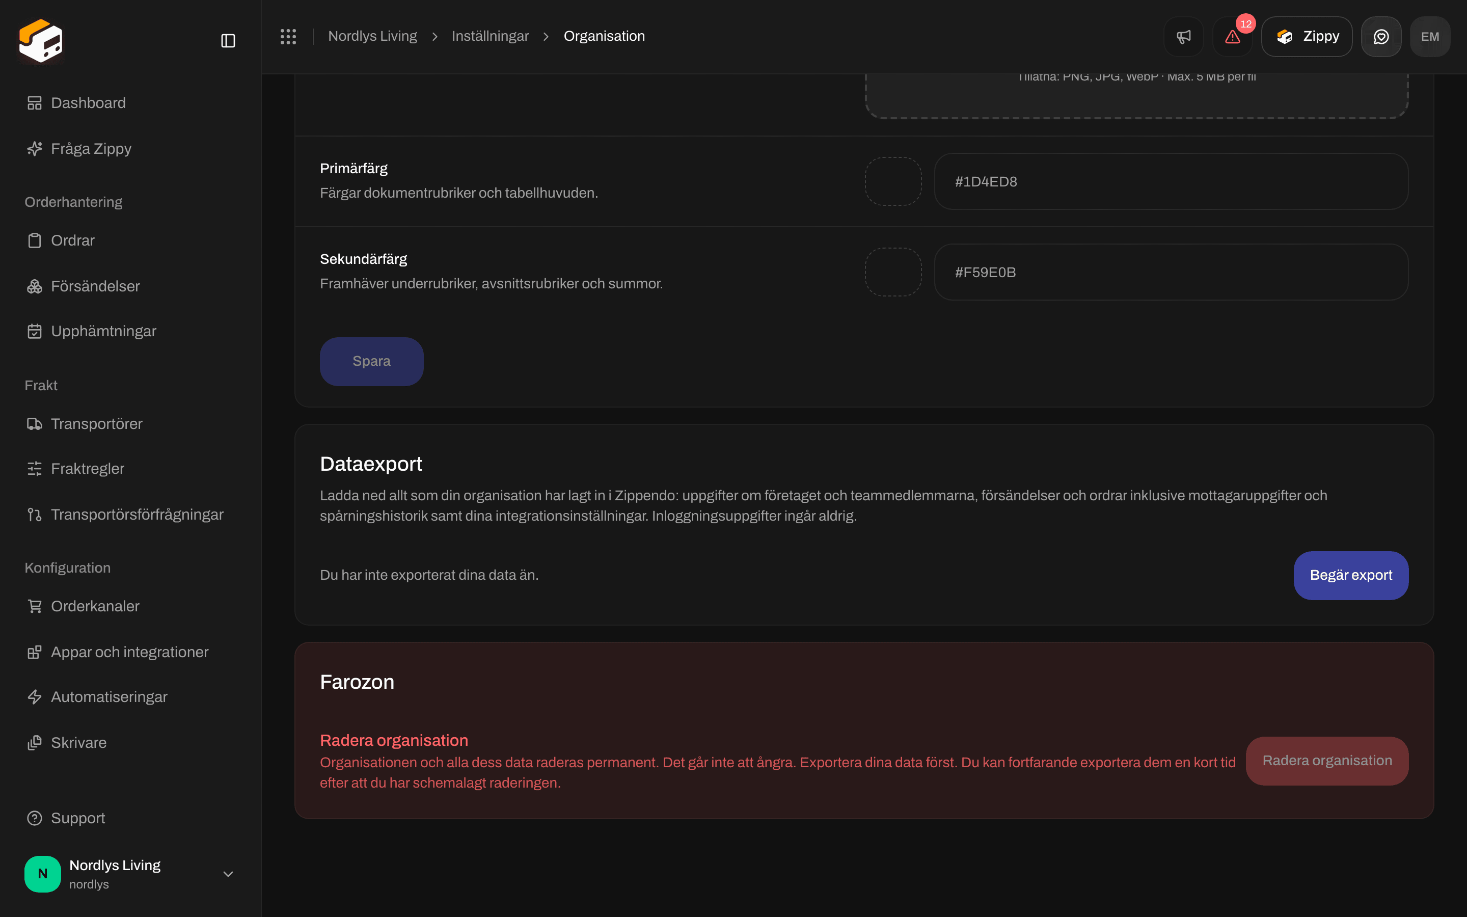
Task: Click the Organisation breadcrumb
Action: pyautogui.click(x=604, y=36)
